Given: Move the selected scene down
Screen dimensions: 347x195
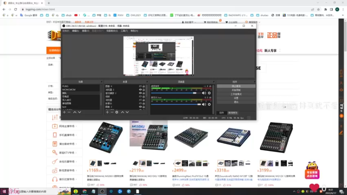Looking at the screenshot, I should pyautogui.click(x=79, y=112).
